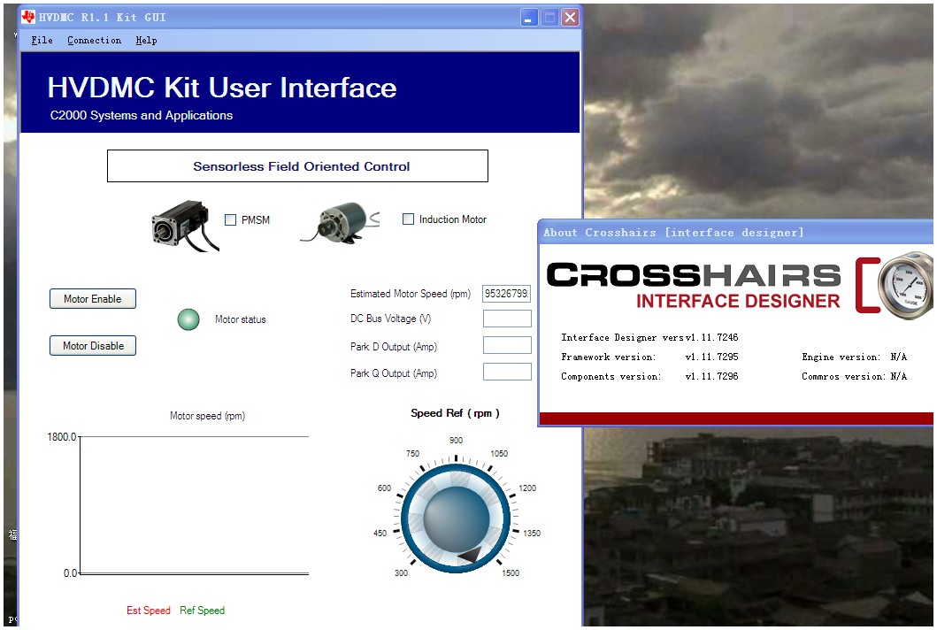The width and height of the screenshot is (937, 630).
Task: Close the HVDMC Kit GUI window
Action: pyautogui.click(x=570, y=18)
